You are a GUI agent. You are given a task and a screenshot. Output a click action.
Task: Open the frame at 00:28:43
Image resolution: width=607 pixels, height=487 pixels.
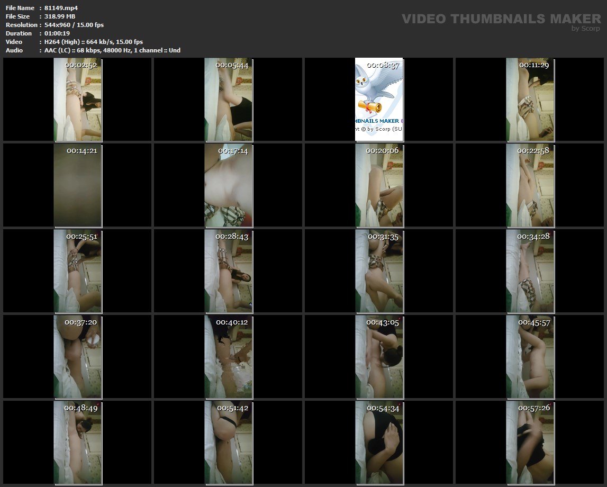coord(229,271)
